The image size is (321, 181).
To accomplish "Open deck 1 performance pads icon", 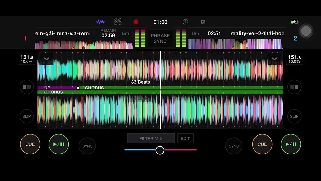I will coord(27,87).
